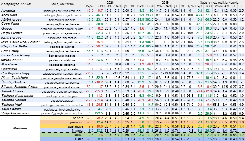Screen dimensions: 245x141
Task: Select the Arco Vara company name
Action: pos(9,15)
